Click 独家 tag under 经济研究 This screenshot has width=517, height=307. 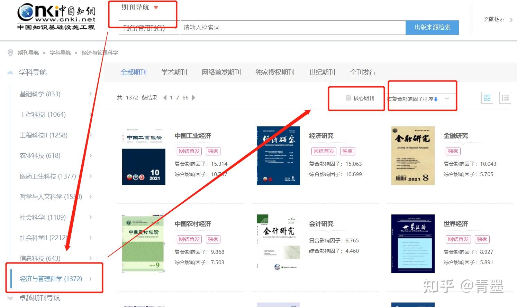pyautogui.click(x=347, y=151)
